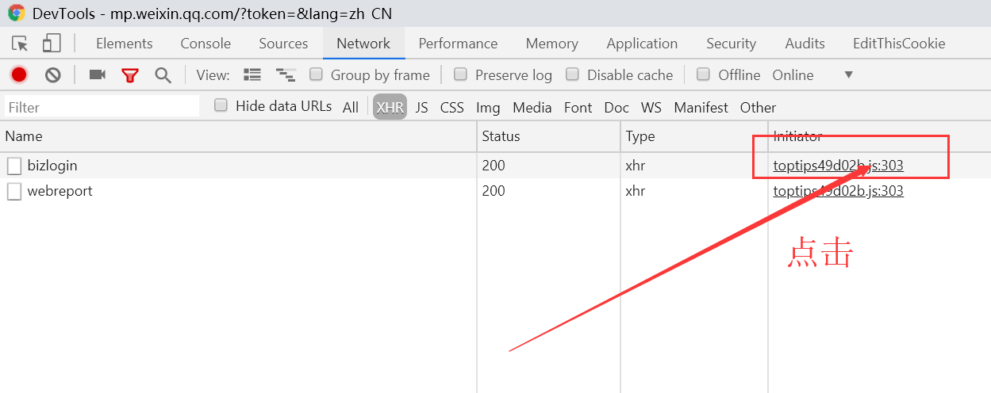Toggle the device toolbar icon
Viewport: 991px width, 393px height.
[x=52, y=44]
